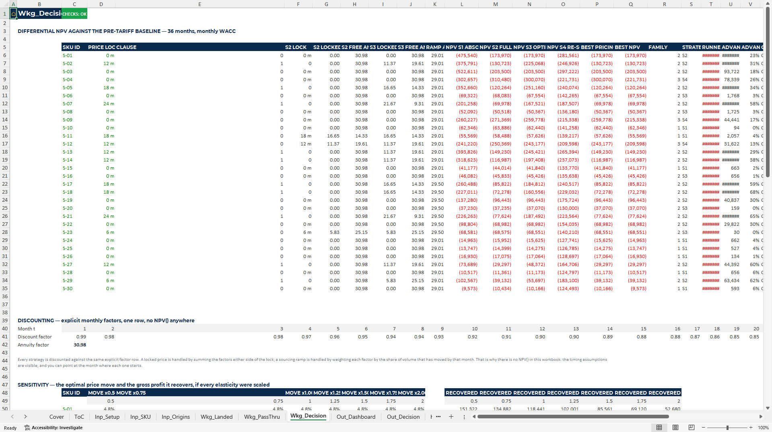
Task: Click the S2 LOCK header cell
Action: 298,47
